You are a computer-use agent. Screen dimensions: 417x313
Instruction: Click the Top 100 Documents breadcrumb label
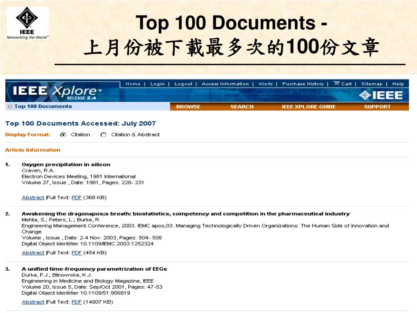point(43,106)
